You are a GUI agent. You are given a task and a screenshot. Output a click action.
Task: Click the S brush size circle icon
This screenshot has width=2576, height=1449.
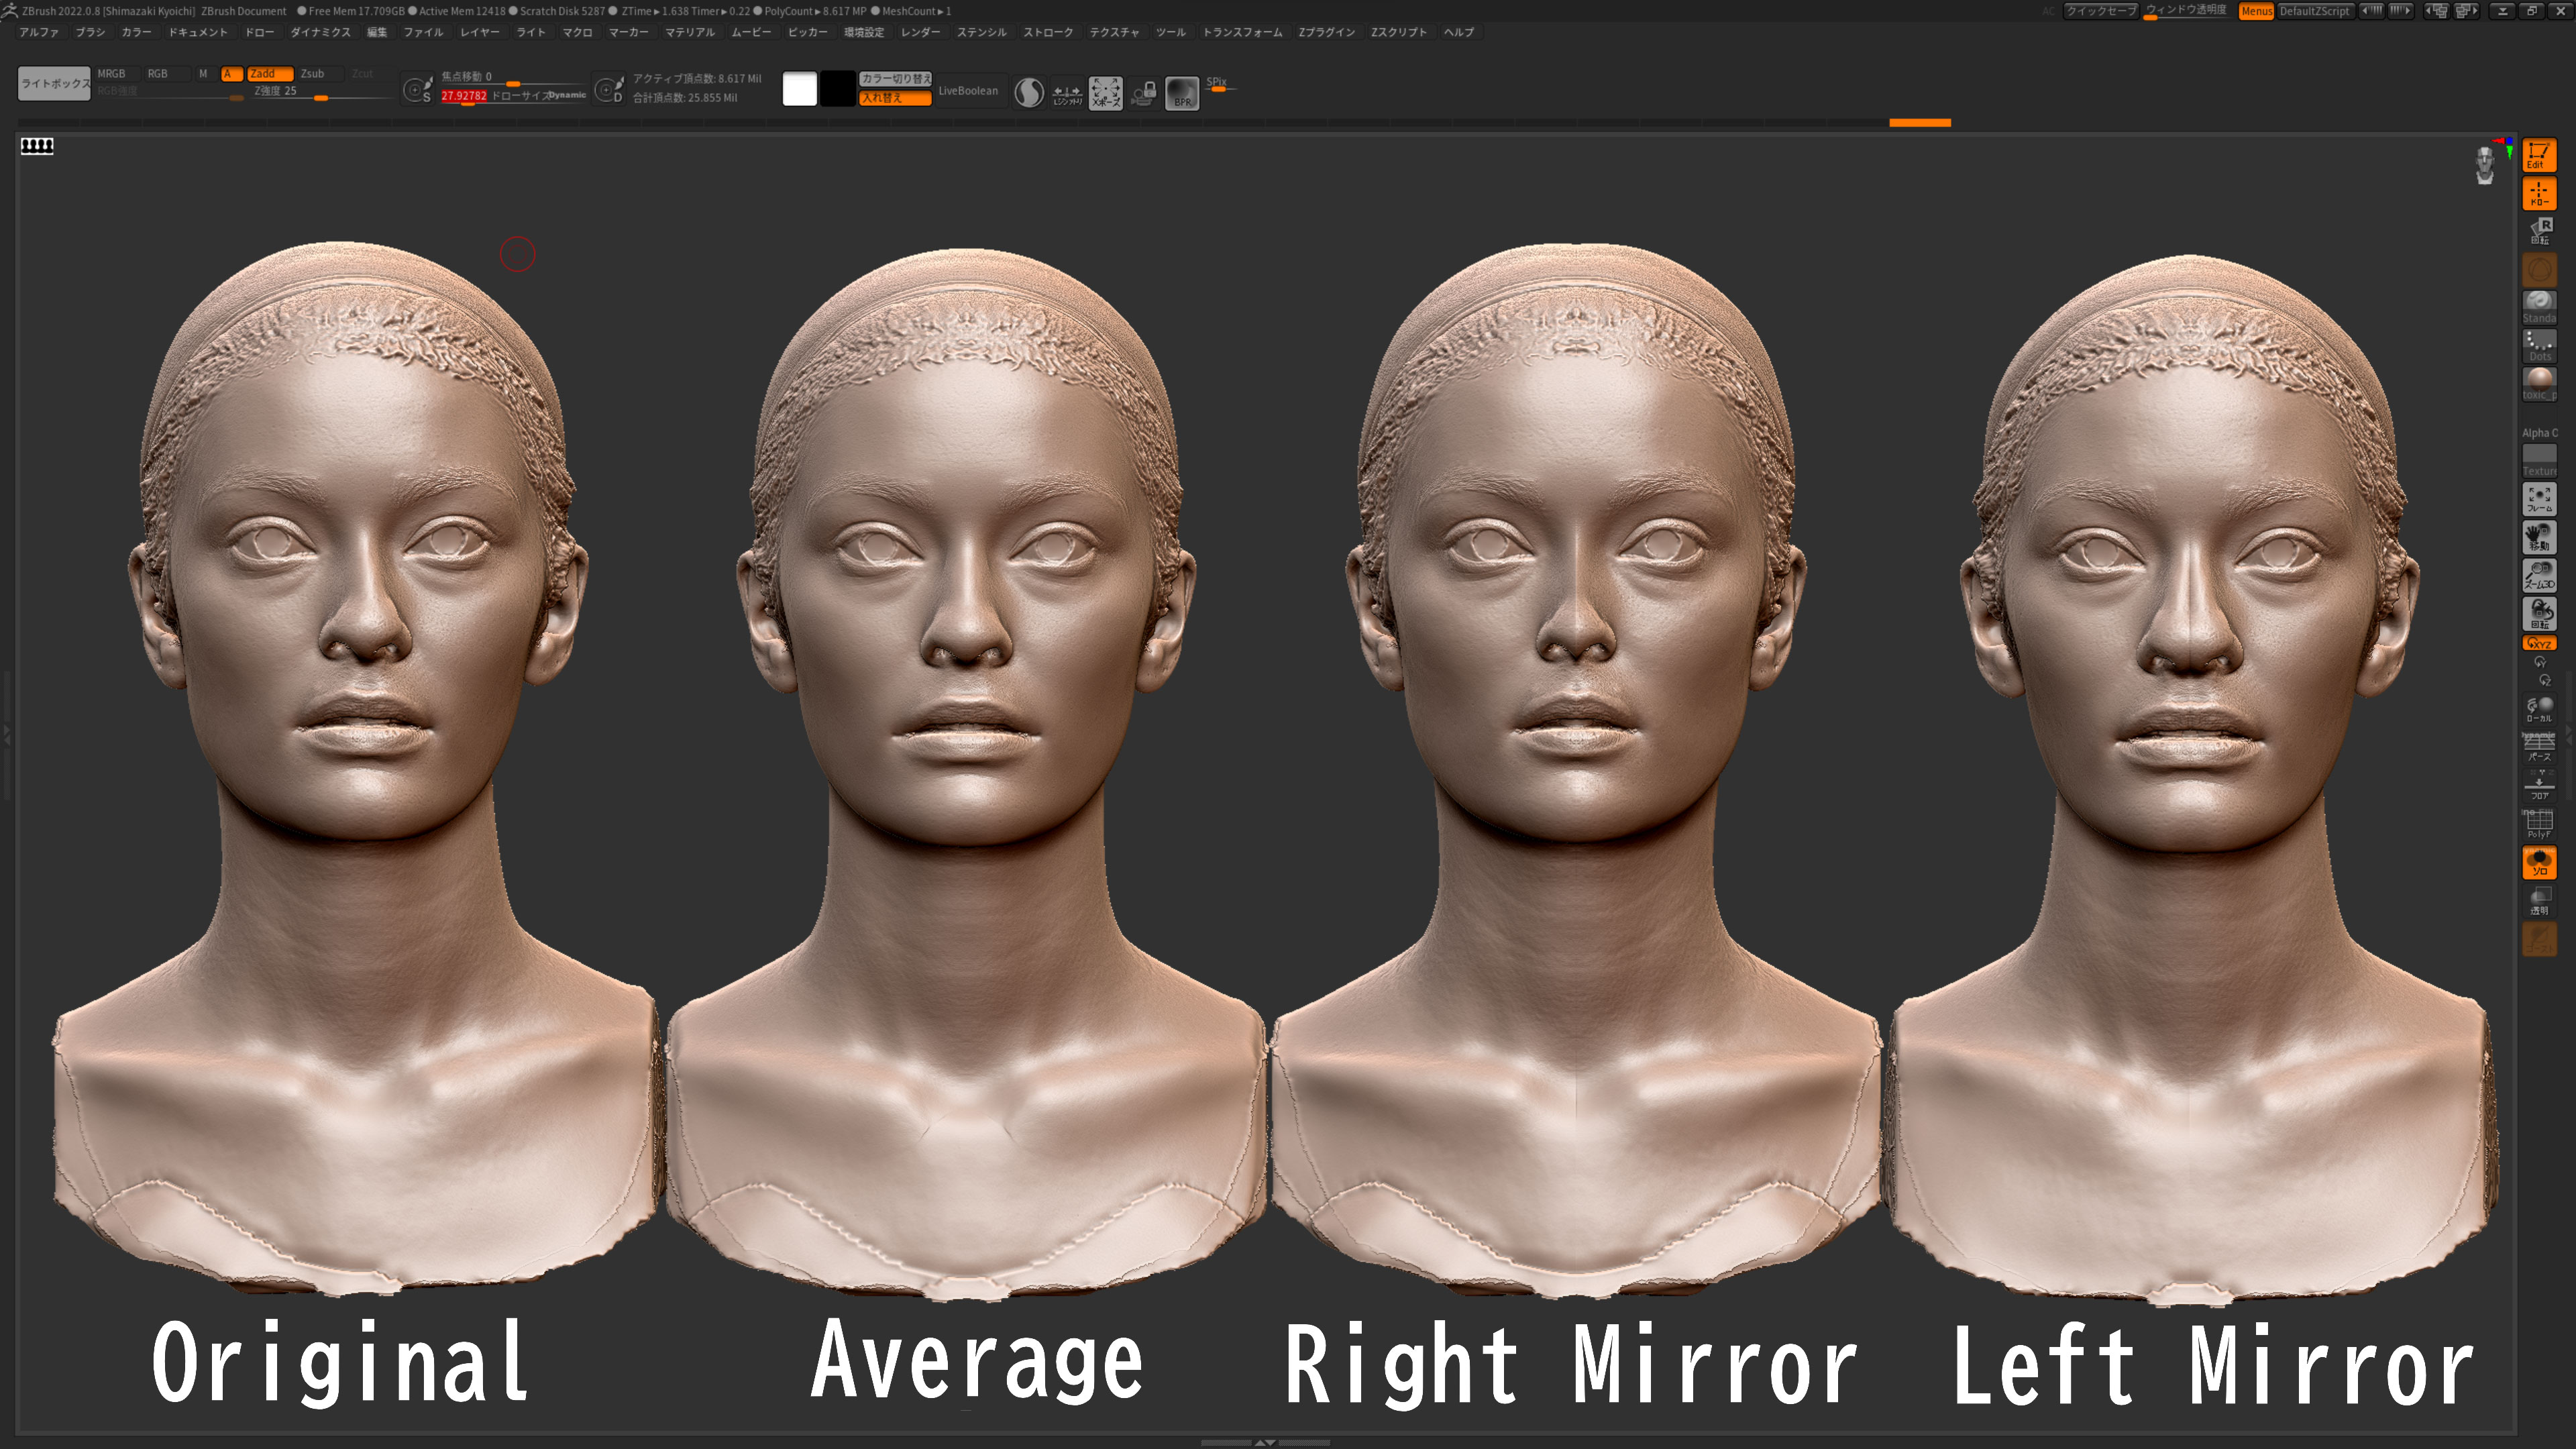pyautogui.click(x=417, y=91)
